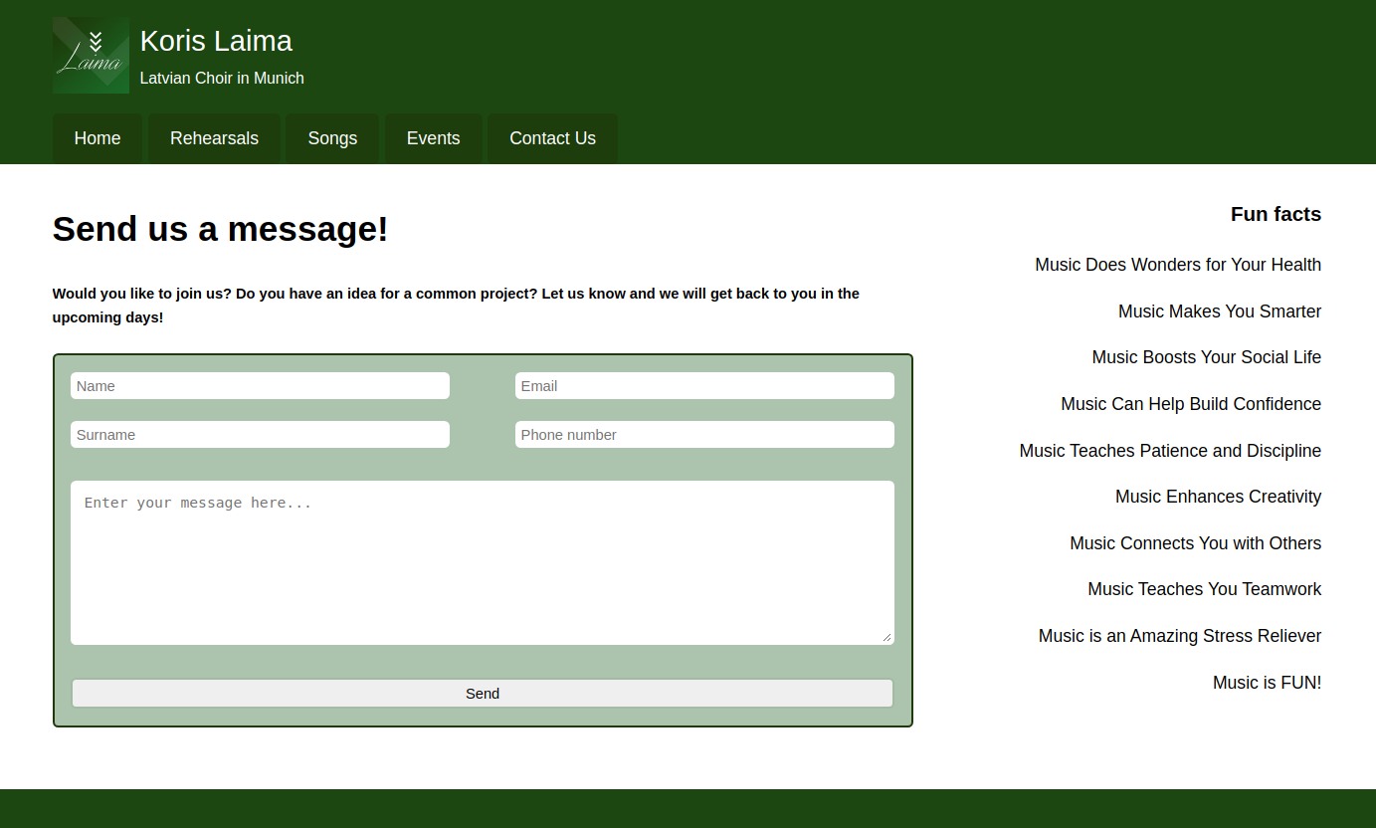Open the Songs menu item
The image size is (1376, 828).
[332, 138]
